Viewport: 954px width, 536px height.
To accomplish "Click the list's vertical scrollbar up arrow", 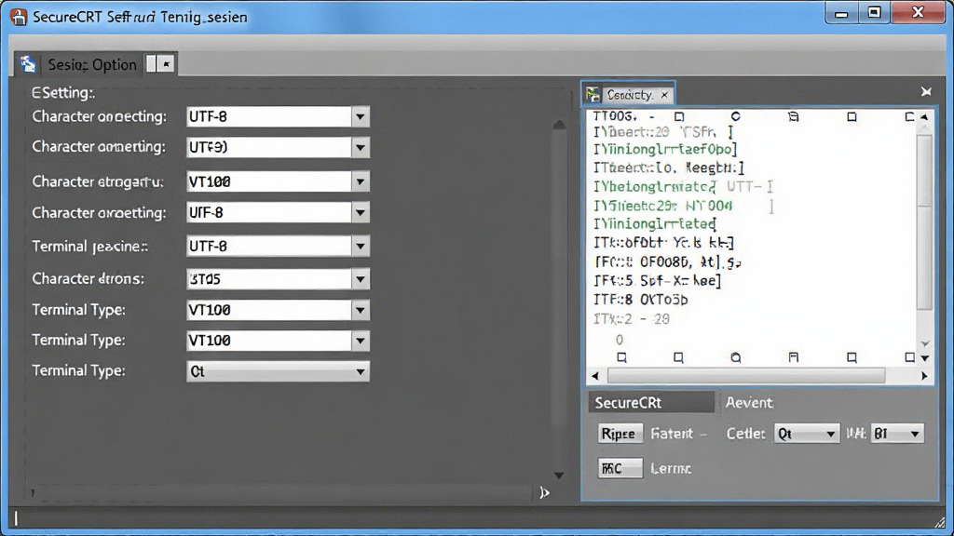I will pos(924,116).
